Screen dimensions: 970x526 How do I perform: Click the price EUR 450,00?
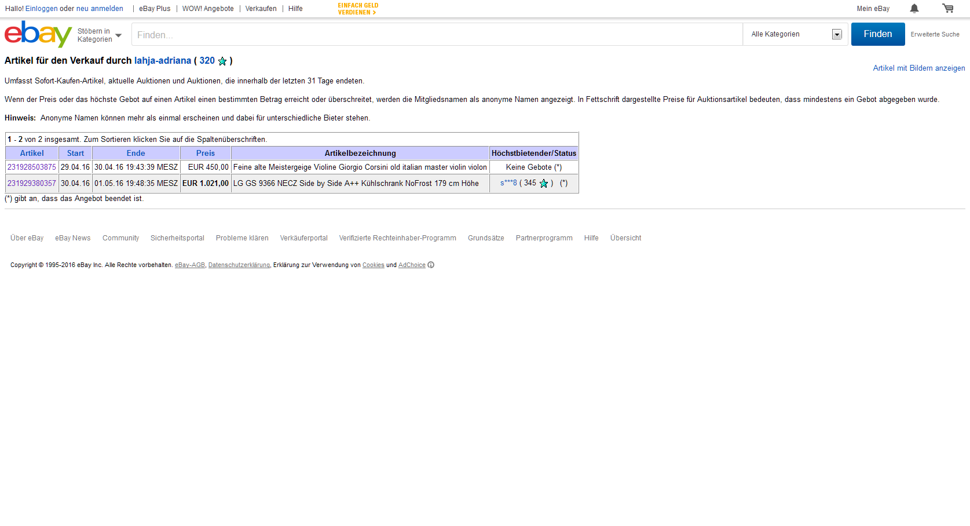point(208,167)
